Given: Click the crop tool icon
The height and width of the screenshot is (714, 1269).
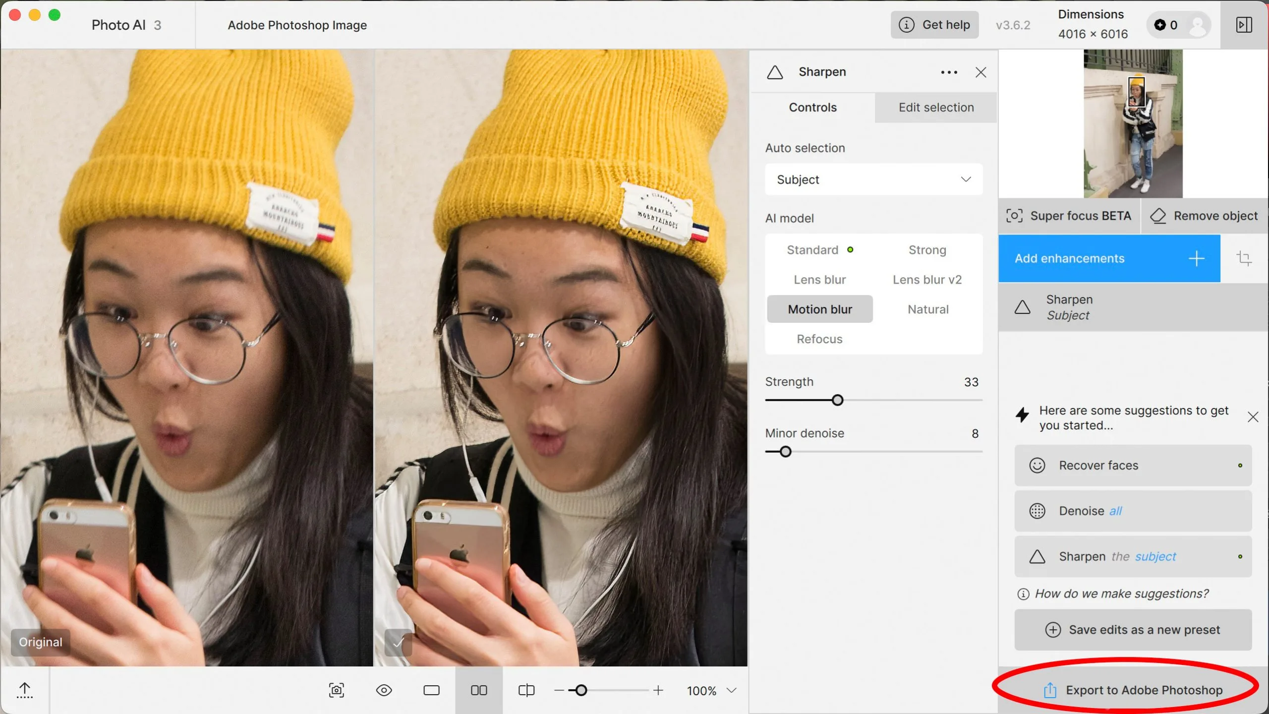Looking at the screenshot, I should [x=1244, y=258].
